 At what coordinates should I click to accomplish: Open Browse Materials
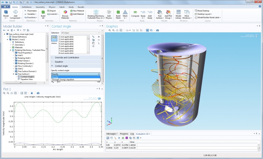point(65,14)
